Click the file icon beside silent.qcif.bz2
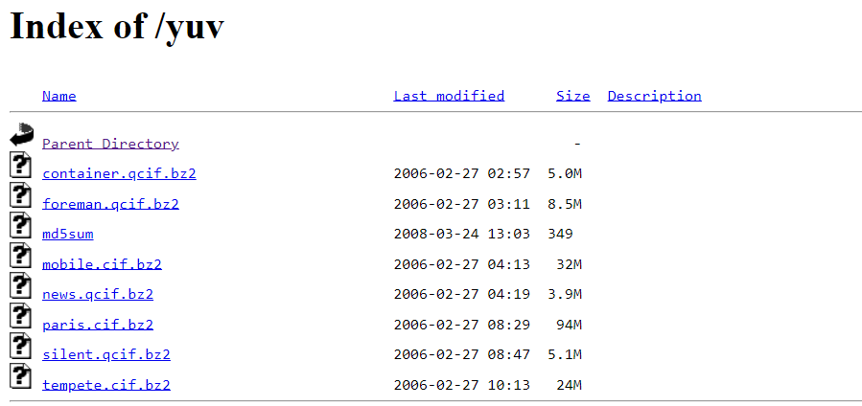 (20, 346)
